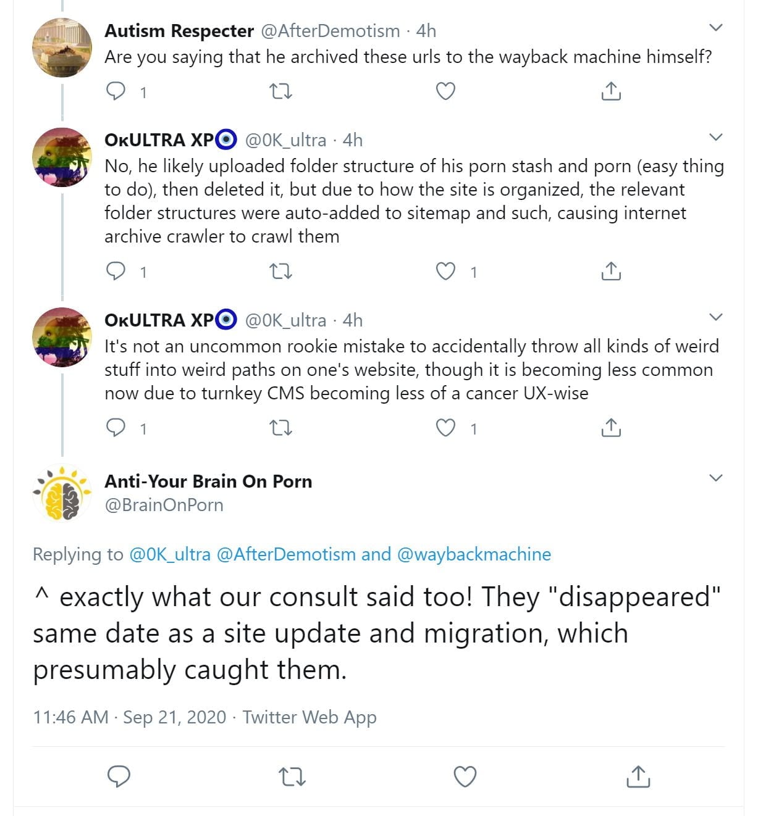Viewport: 758px width, 816px height.
Task: Open the Twitter Web App source link
Action: (309, 717)
